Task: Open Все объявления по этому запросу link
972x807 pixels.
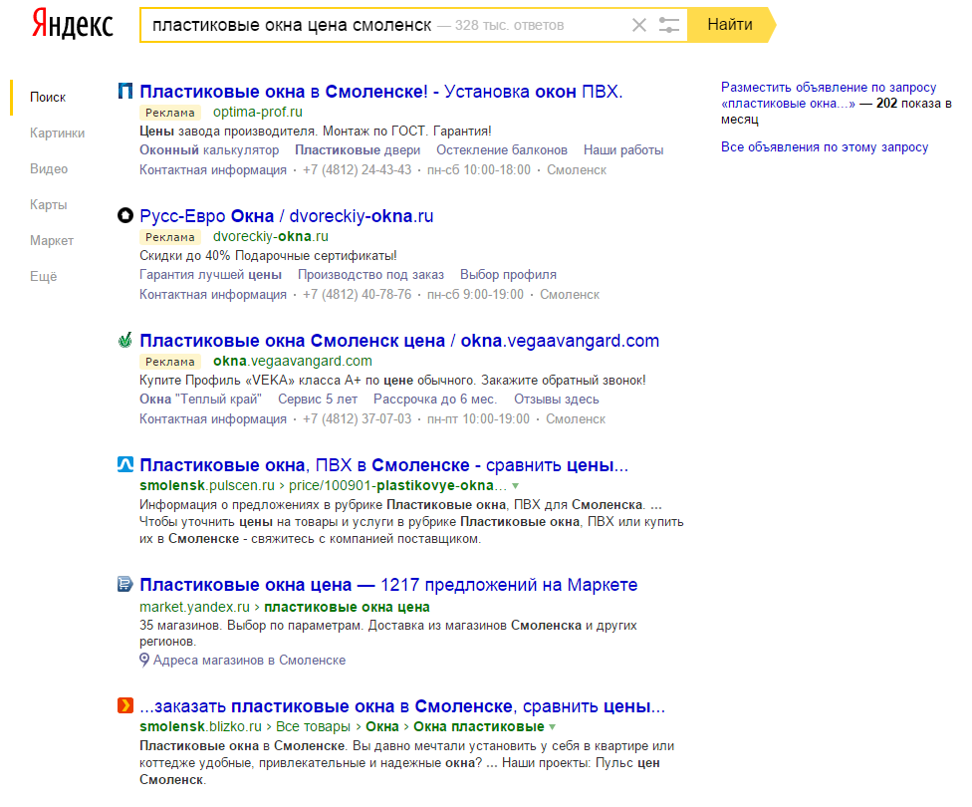Action: pos(825,147)
